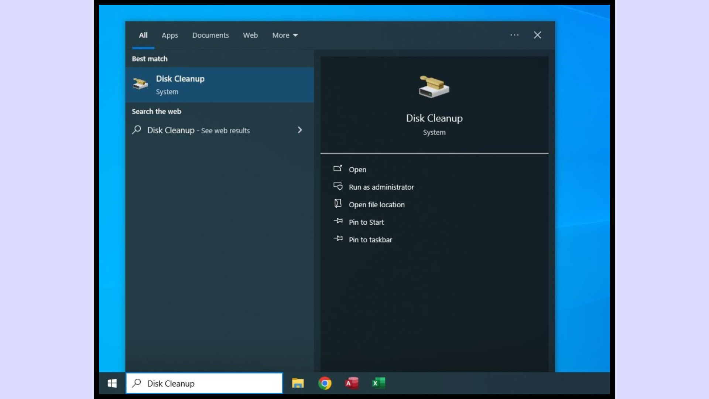709x399 pixels.
Task: Click the magnifier icon next to web results
Action: (137, 130)
